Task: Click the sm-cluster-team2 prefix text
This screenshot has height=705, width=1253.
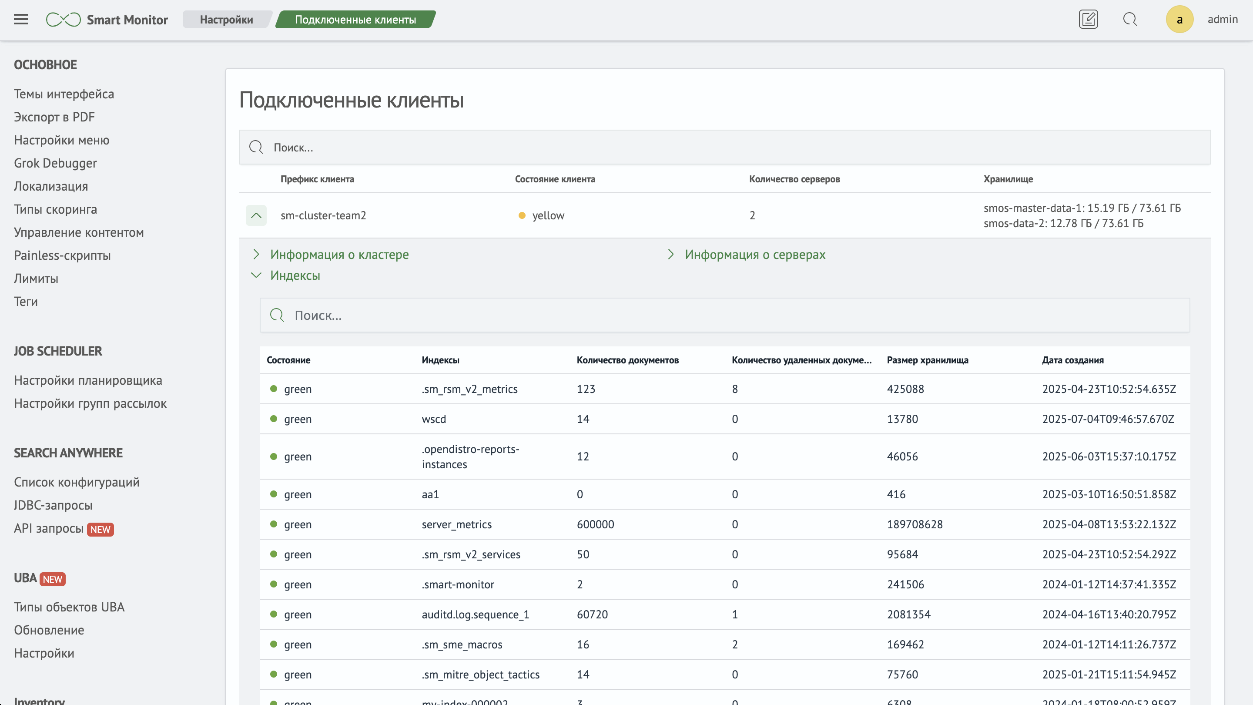Action: (x=323, y=215)
